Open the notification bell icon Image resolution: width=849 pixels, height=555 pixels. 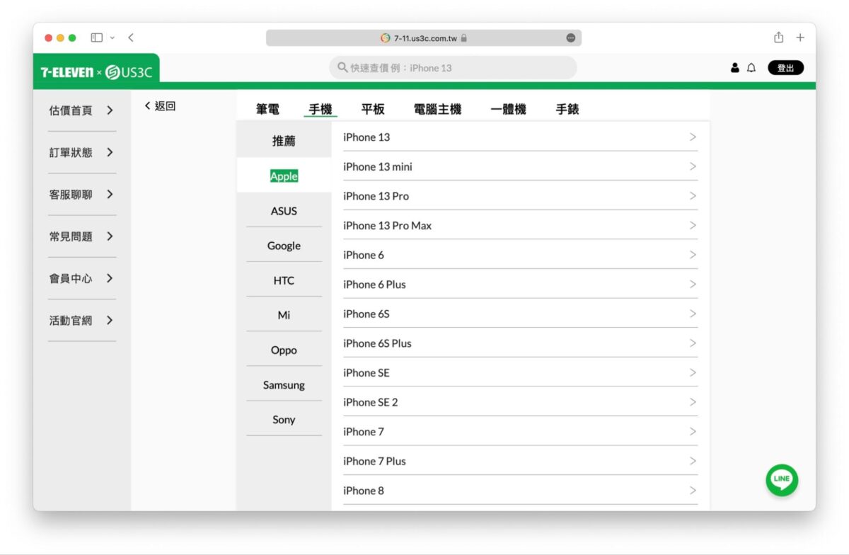pyautogui.click(x=751, y=68)
